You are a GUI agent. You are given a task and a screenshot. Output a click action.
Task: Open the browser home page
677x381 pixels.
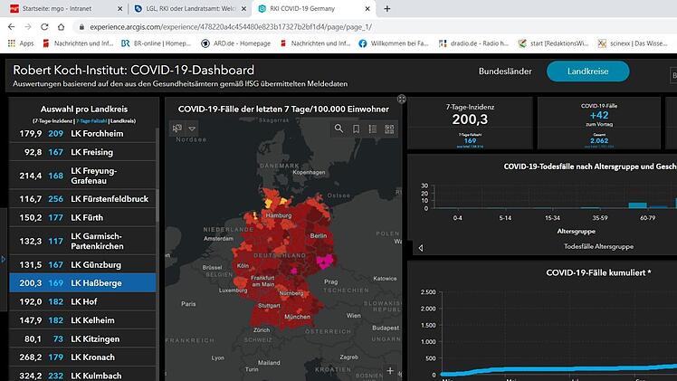pyautogui.click(x=61, y=27)
